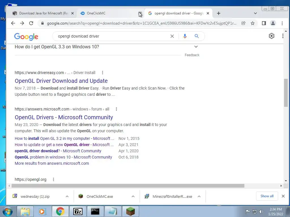Open the Chrome side panel

tap(264, 23)
